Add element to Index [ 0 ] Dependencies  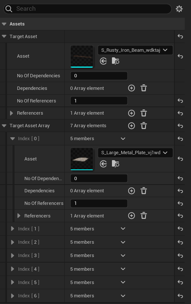[132, 191]
